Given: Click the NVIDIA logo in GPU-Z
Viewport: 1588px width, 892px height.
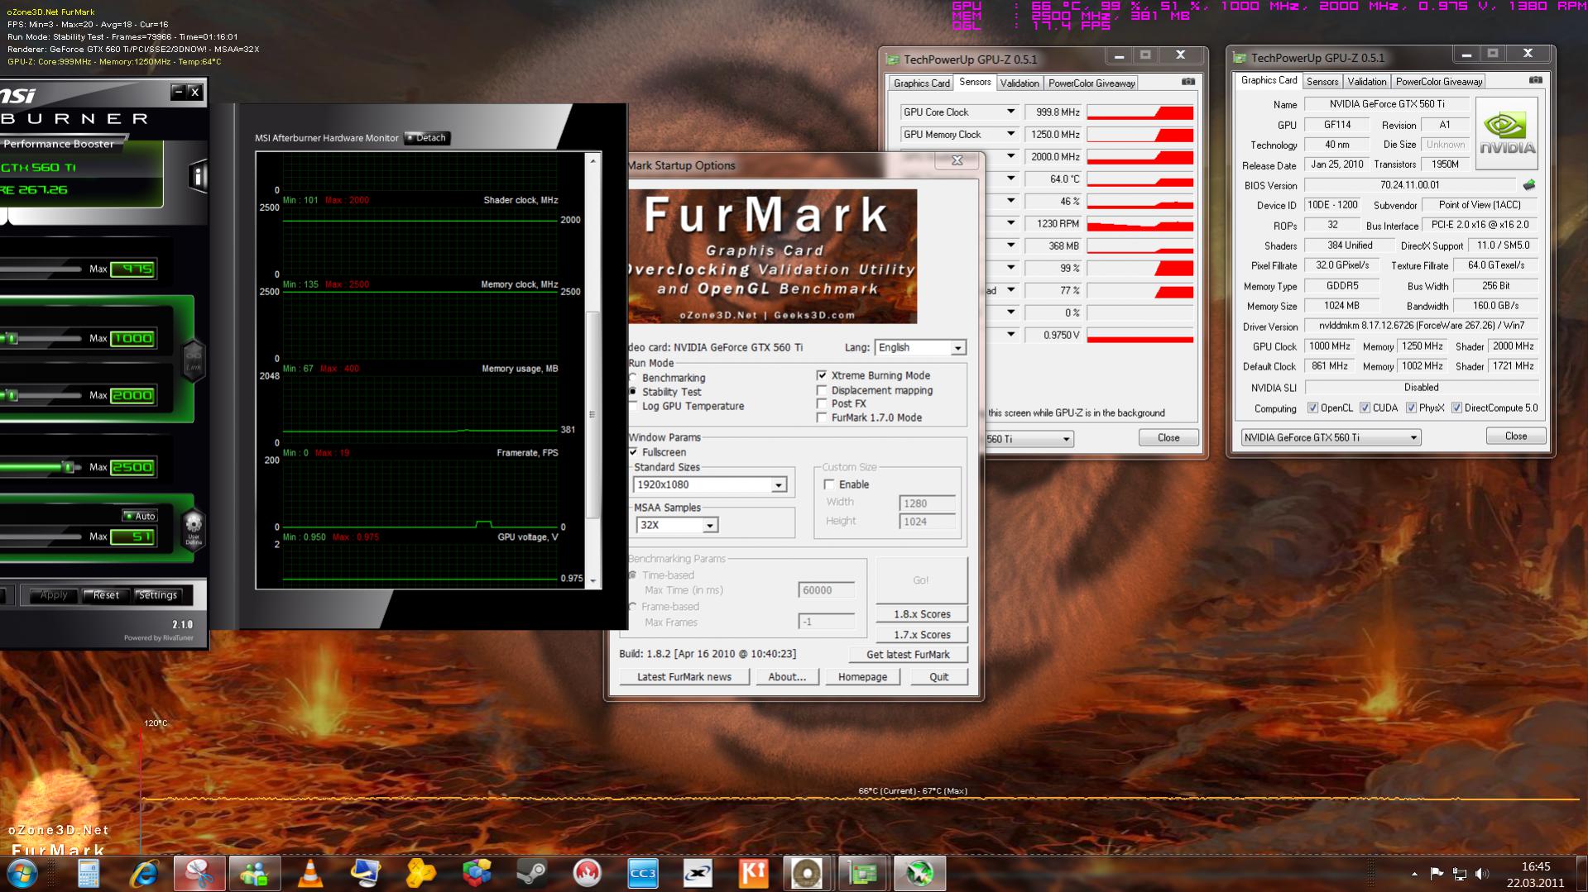Looking at the screenshot, I should click(x=1507, y=134).
